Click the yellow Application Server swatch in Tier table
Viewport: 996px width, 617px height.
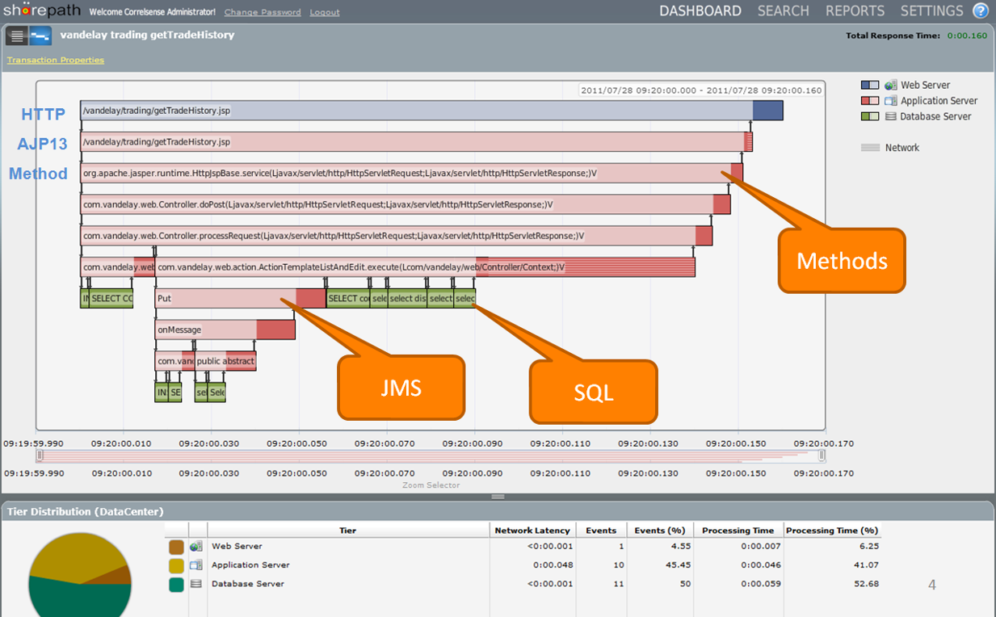[176, 565]
